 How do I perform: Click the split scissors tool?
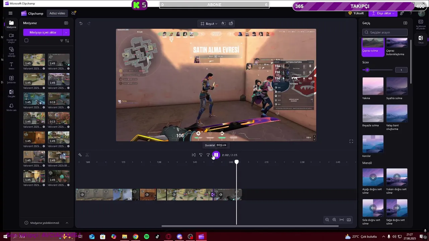tap(87, 155)
